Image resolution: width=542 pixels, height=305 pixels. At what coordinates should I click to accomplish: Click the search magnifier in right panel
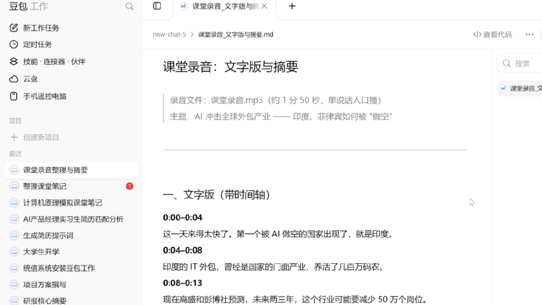click(507, 63)
